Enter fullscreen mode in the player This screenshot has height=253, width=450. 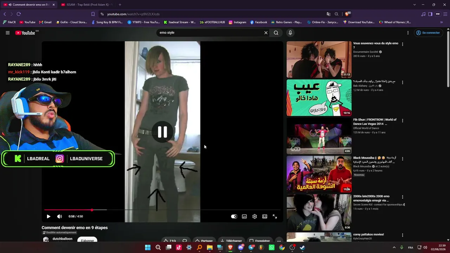275,216
